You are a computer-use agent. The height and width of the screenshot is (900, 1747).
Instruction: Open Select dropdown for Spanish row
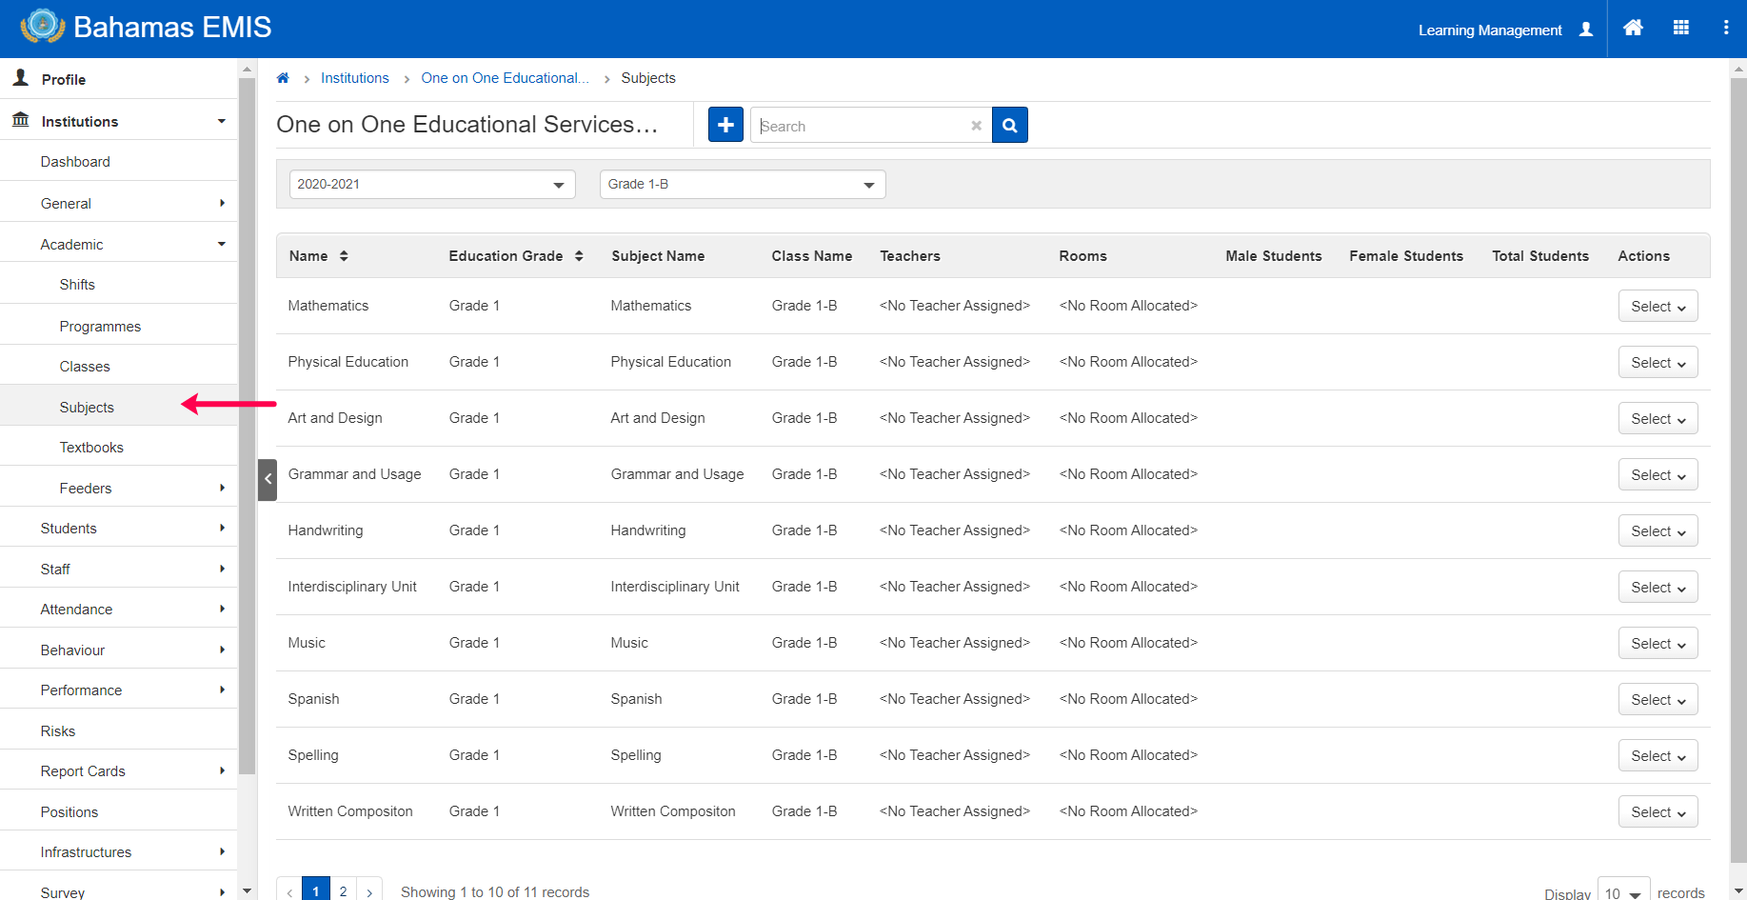click(x=1657, y=700)
